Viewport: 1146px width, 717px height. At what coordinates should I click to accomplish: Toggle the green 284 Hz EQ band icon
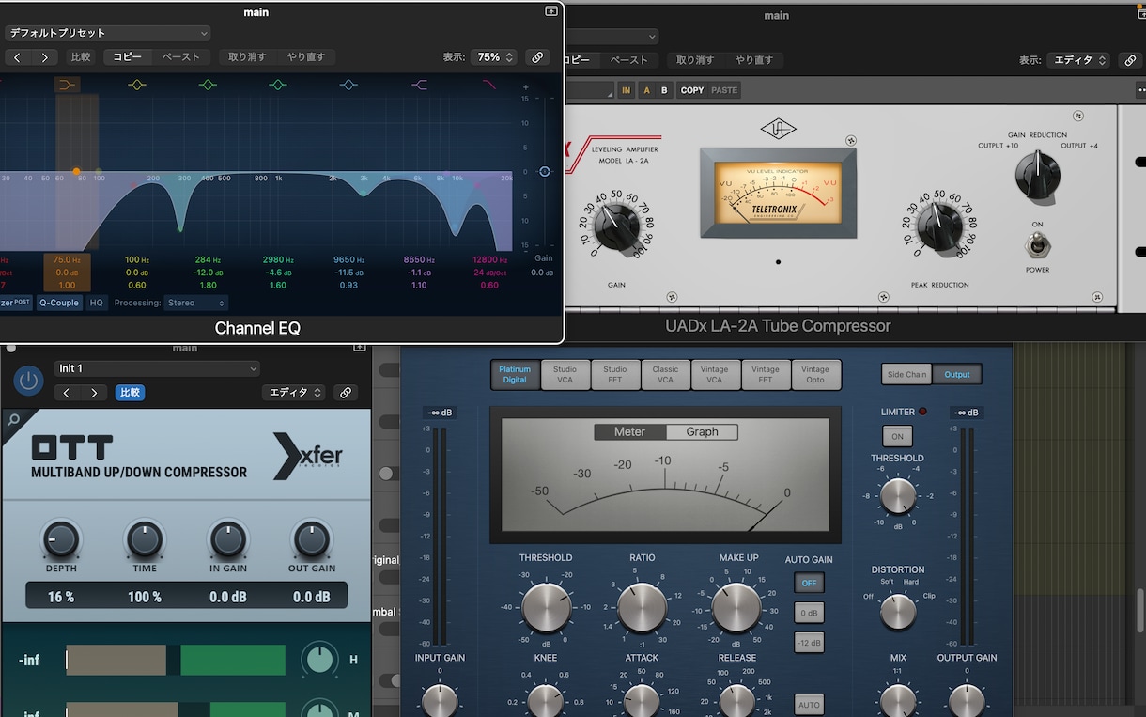pyautogui.click(x=208, y=85)
